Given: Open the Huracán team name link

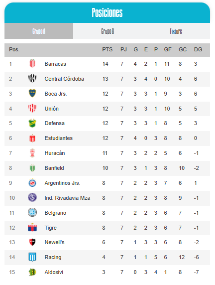Looking at the screenshot, I should coord(55,153).
